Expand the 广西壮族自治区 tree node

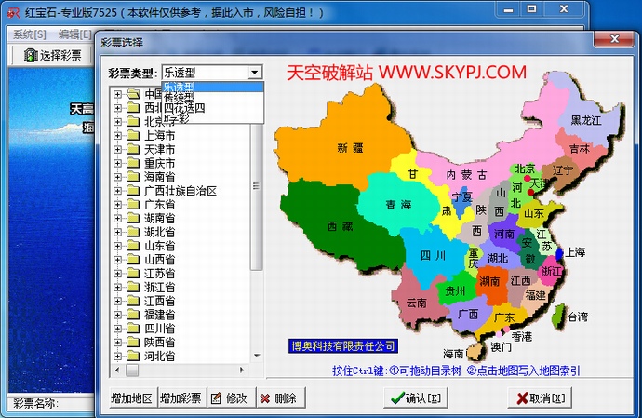pos(117,191)
